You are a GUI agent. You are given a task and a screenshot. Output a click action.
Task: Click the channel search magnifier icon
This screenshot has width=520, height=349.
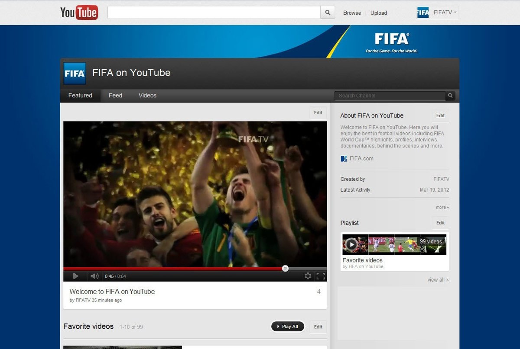450,96
